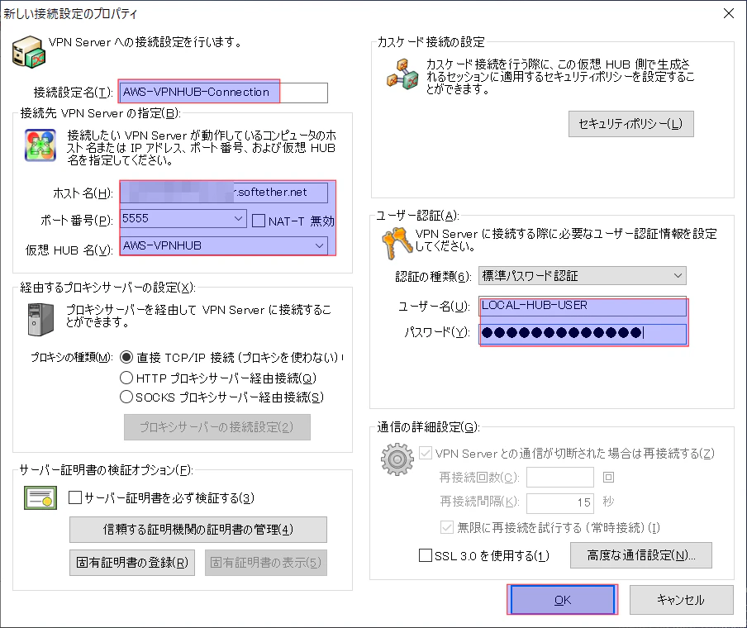The image size is (747, 628).
Task: Click the 認証の種類(6) label
Action: tap(433, 276)
